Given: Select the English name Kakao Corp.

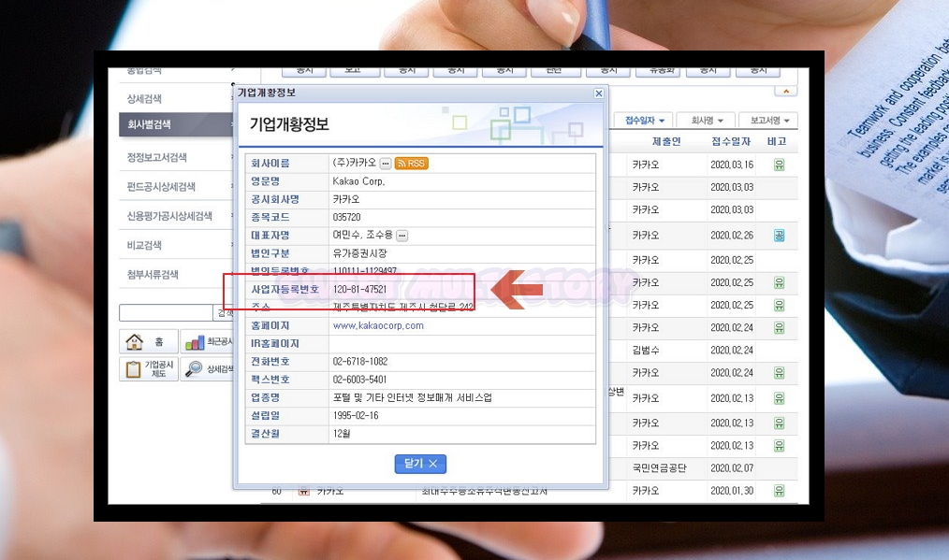Looking at the screenshot, I should pos(358,181).
